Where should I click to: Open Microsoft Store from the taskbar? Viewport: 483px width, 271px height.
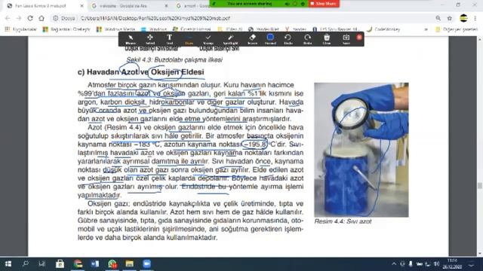60,264
